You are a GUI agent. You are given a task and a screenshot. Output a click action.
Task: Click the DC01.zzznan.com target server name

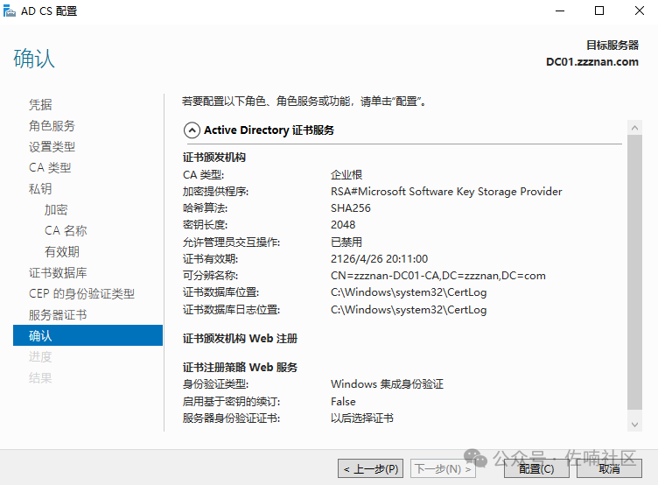coord(592,62)
